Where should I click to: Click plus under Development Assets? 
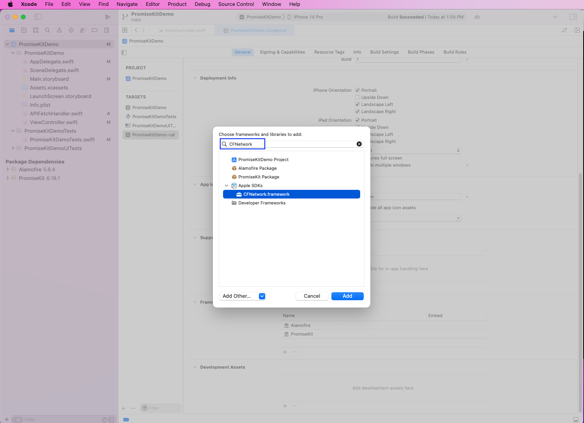tap(285, 406)
